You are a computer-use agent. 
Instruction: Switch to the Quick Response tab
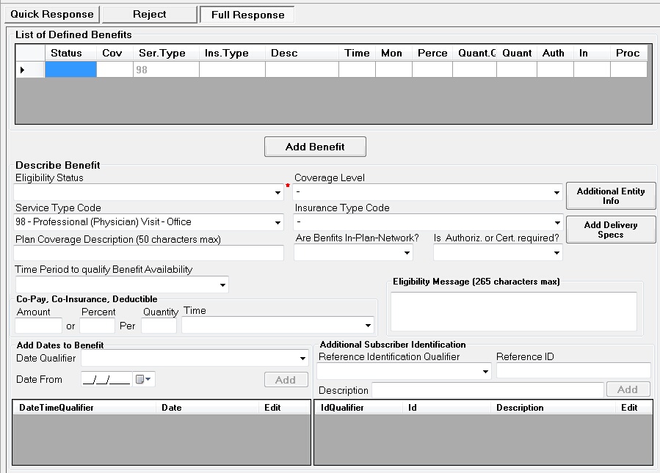[x=51, y=14]
